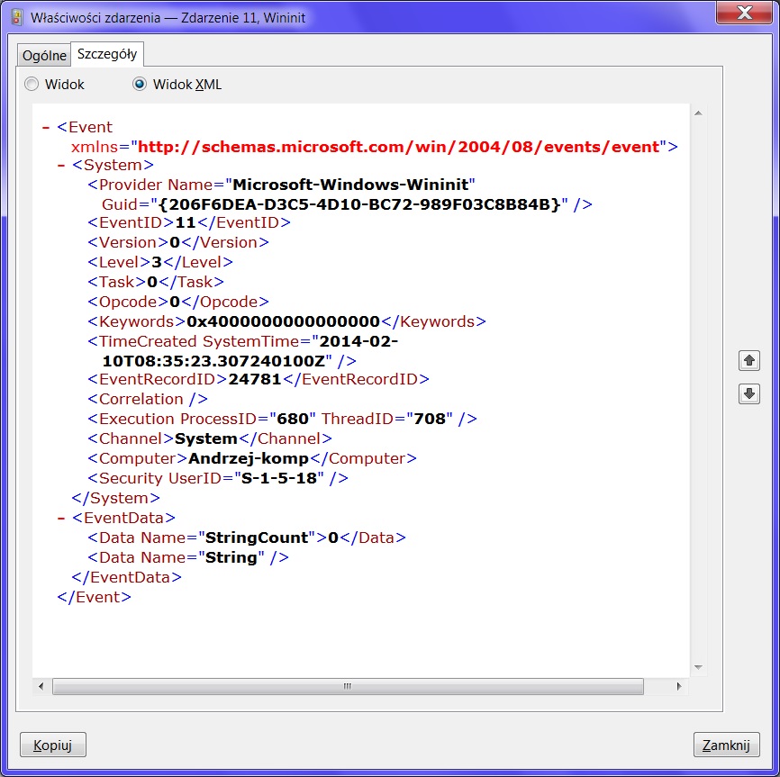780x777 pixels.
Task: Open the Szczegóły tab
Action: point(107,54)
